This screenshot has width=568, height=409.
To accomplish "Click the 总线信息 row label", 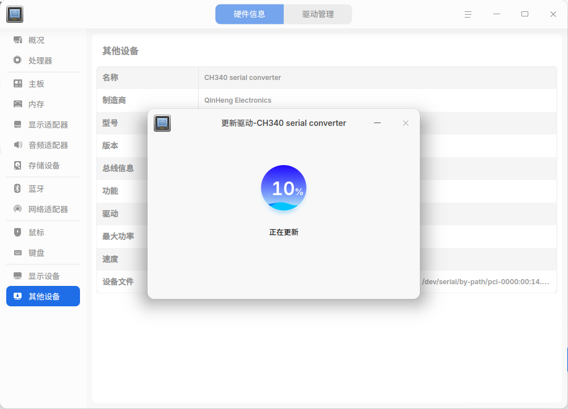I will click(x=118, y=168).
